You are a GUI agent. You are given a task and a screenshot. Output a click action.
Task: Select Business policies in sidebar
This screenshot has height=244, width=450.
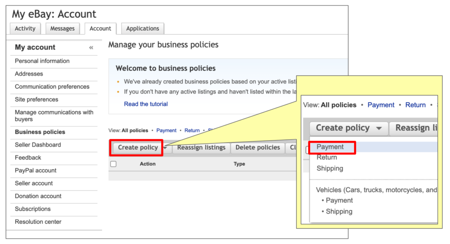(40, 132)
